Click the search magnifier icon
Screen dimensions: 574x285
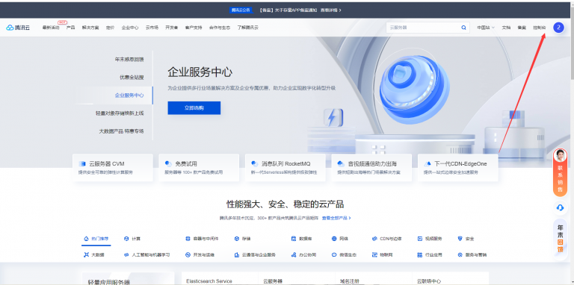coord(463,28)
